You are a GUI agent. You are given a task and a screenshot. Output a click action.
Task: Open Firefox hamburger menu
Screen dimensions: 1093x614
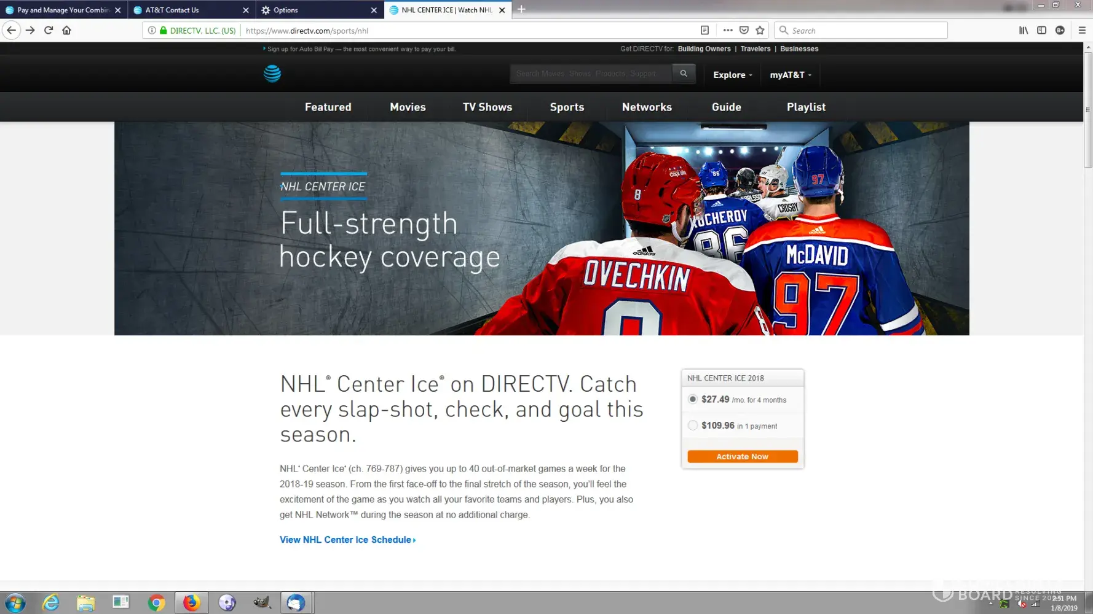coord(1082,30)
